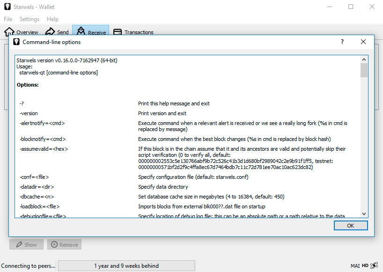383x272 pixels.
Task: Click the network connections icon in status bar
Action: click(x=374, y=265)
